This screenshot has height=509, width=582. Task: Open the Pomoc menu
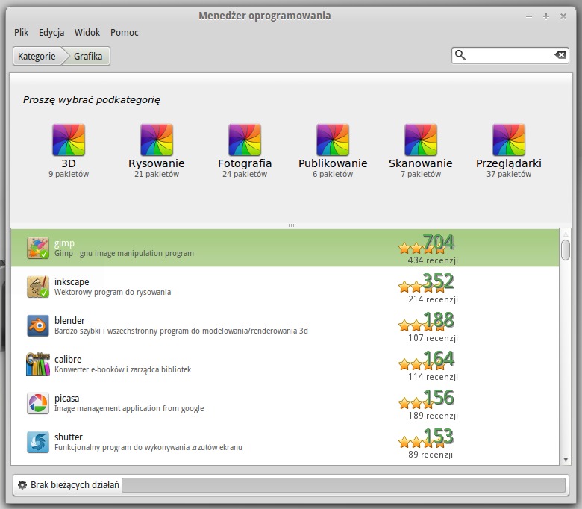click(x=125, y=33)
